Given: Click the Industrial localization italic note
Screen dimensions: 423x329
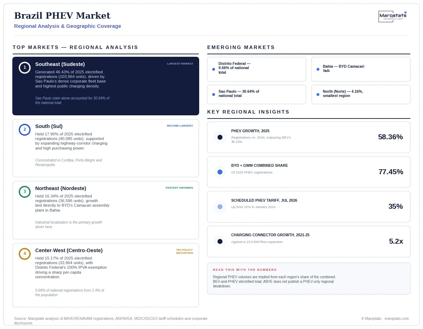Looking at the screenshot, I should pos(69,225).
